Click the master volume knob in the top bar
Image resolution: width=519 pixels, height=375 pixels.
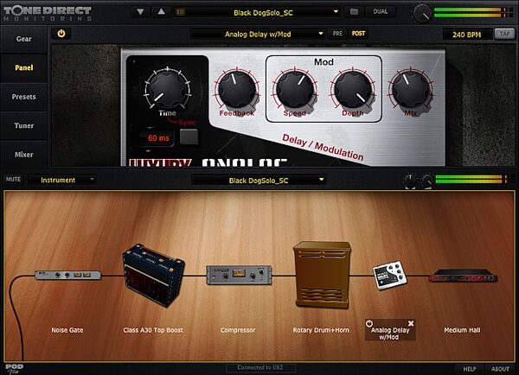click(x=422, y=13)
